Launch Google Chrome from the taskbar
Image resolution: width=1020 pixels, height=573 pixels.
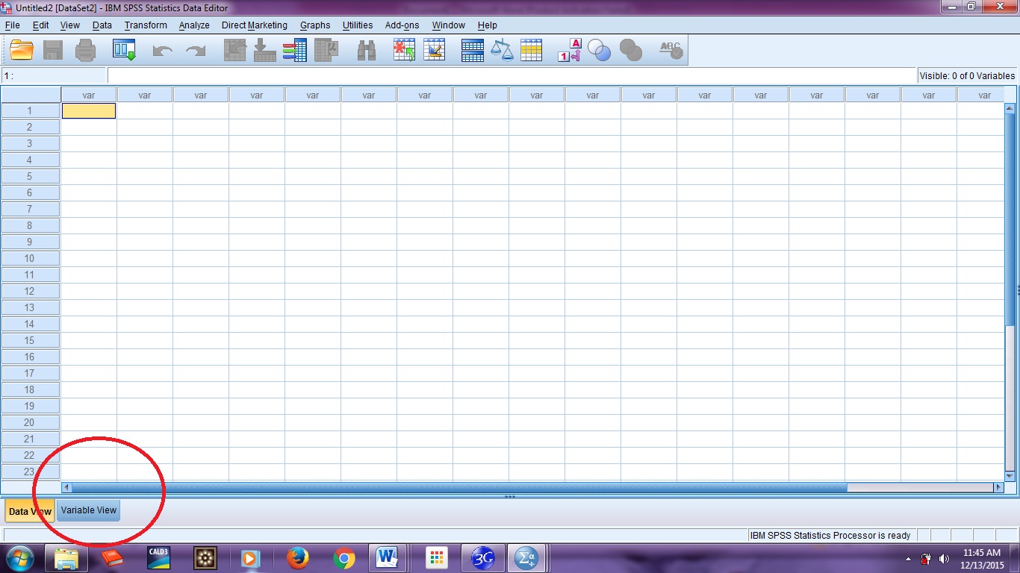click(344, 558)
